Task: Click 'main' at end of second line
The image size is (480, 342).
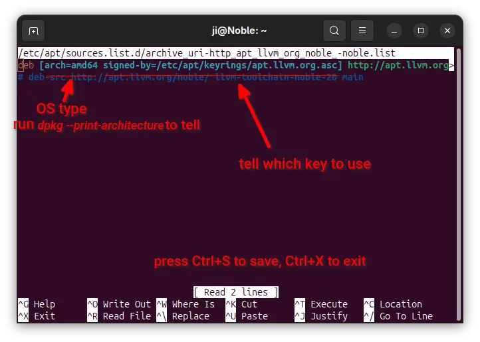Action: coord(352,77)
